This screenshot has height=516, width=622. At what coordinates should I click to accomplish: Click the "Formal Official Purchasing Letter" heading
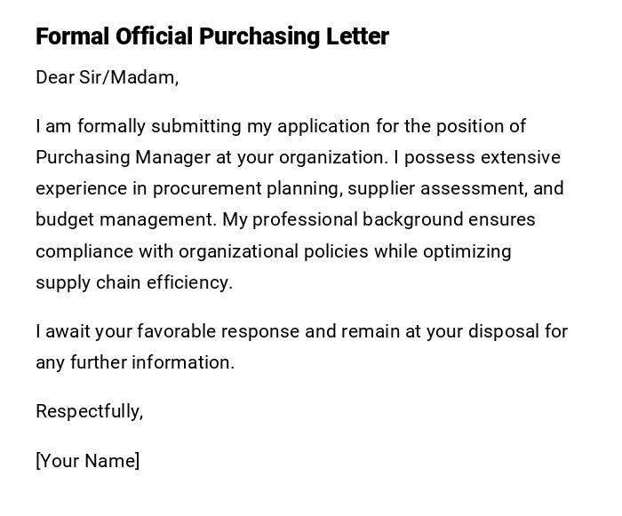pos(212,36)
